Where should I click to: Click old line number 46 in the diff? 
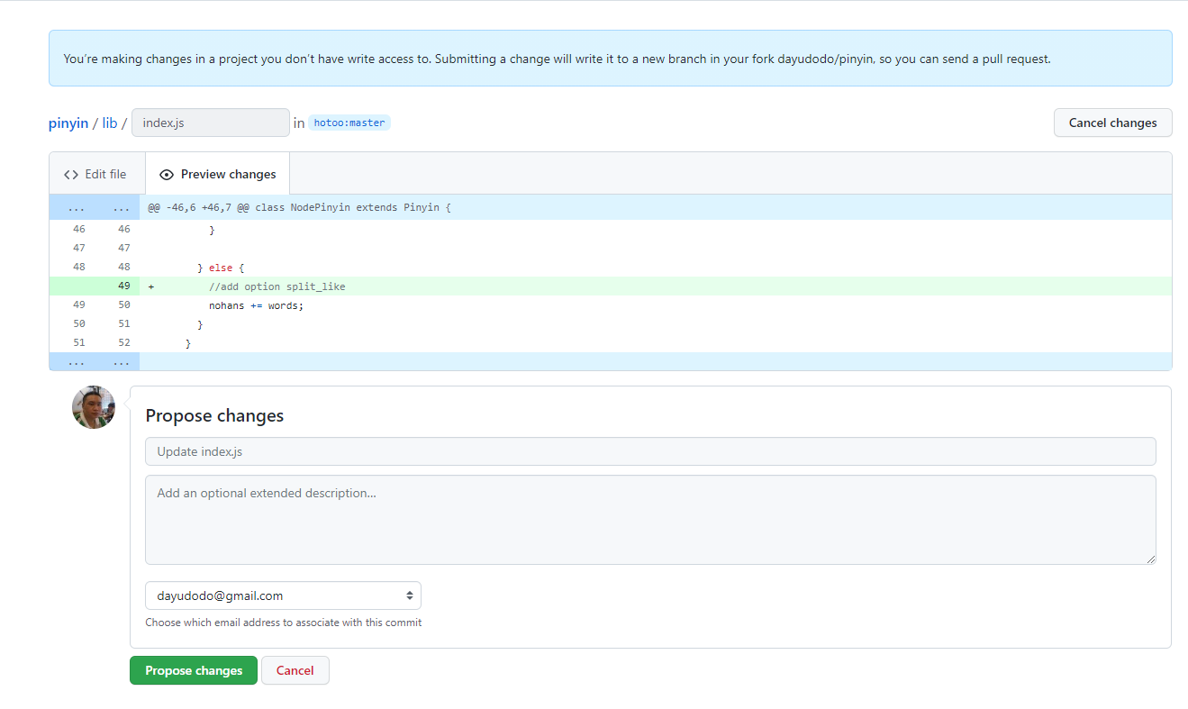click(x=79, y=230)
